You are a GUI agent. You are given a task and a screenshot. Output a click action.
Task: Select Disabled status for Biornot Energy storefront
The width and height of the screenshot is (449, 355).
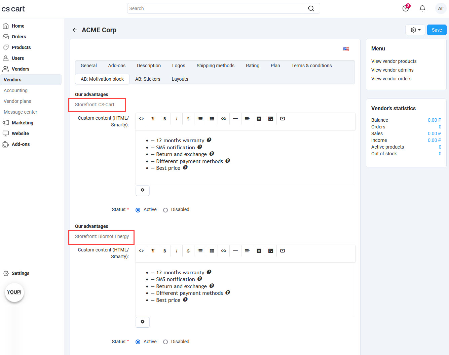(x=165, y=342)
